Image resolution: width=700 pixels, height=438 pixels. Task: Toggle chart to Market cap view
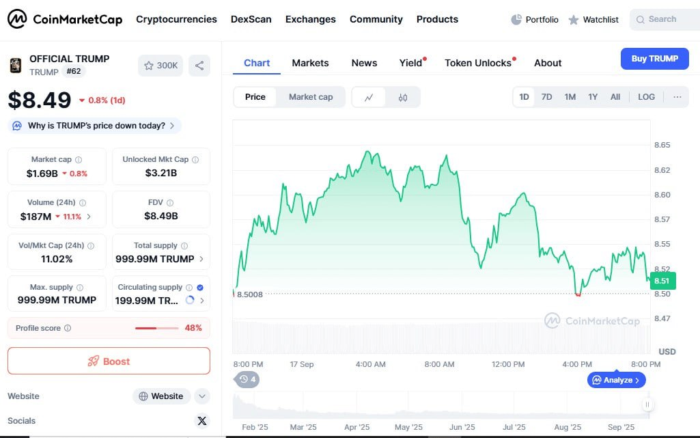point(311,97)
